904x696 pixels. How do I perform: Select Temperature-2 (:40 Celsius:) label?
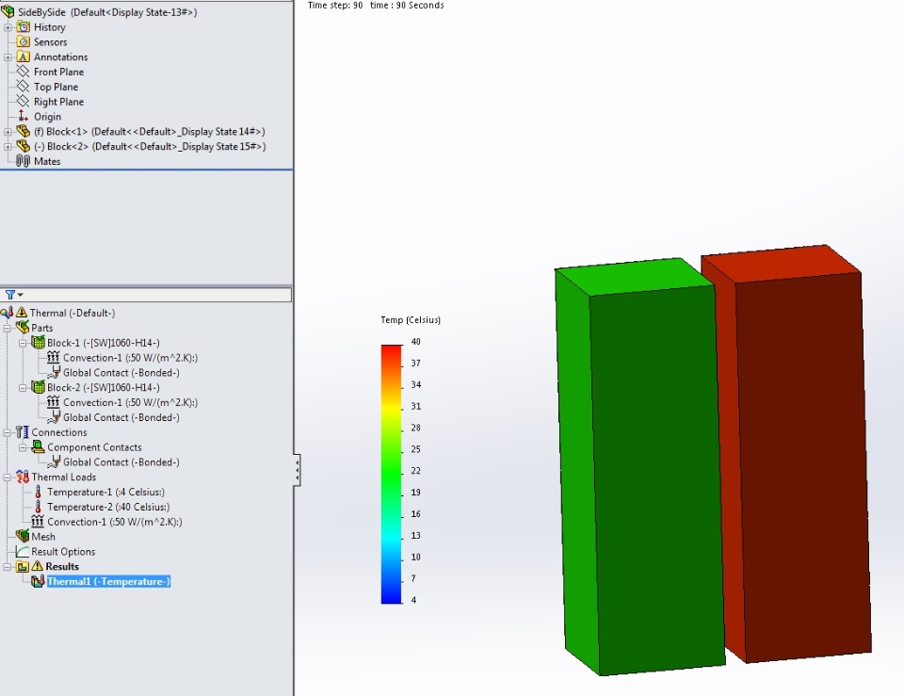(108, 507)
